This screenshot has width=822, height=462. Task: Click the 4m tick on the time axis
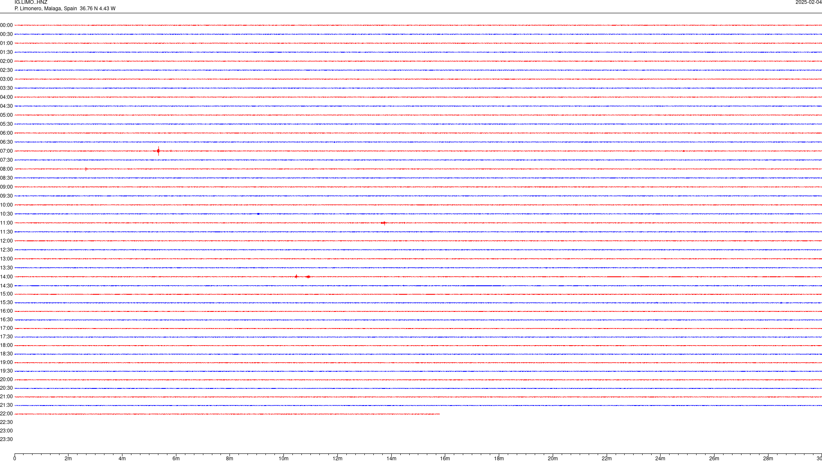[x=122, y=459]
